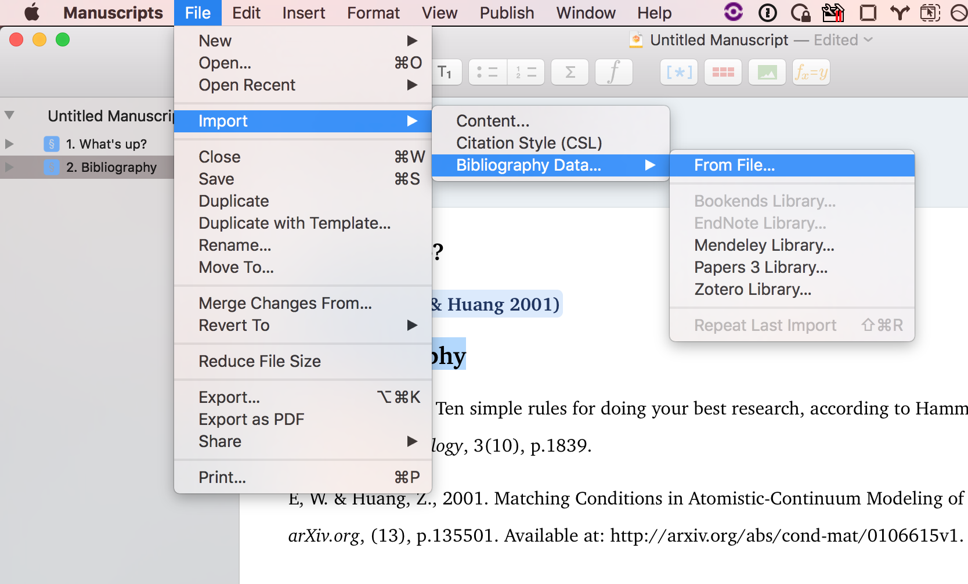Click the numbered list toolbar icon
Viewport: 968px width, 584px height.
(526, 73)
